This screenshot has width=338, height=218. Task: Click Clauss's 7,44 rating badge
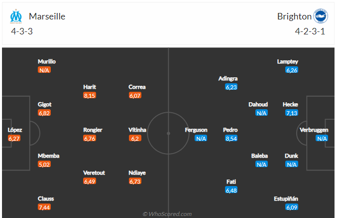point(44,207)
